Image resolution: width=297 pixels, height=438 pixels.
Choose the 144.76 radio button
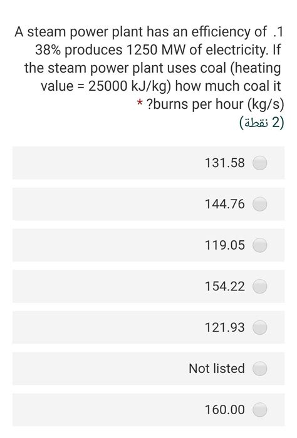(260, 204)
